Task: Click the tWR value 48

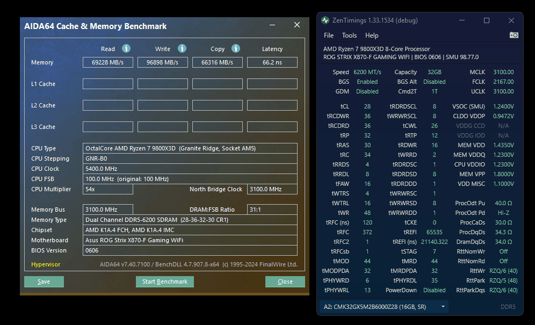Action: (367, 213)
